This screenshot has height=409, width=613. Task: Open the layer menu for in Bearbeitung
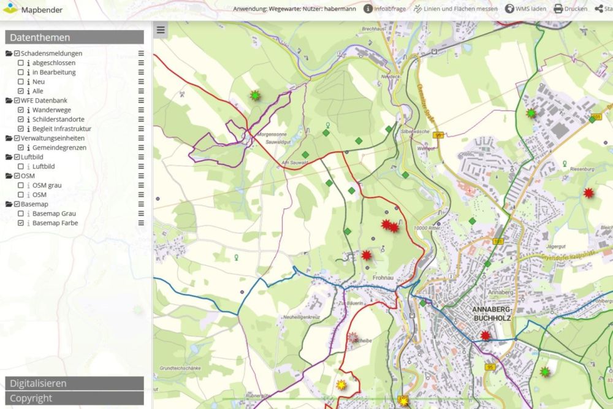point(141,72)
